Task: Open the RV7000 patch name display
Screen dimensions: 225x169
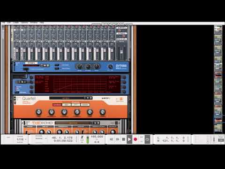Action: [x=31, y=65]
